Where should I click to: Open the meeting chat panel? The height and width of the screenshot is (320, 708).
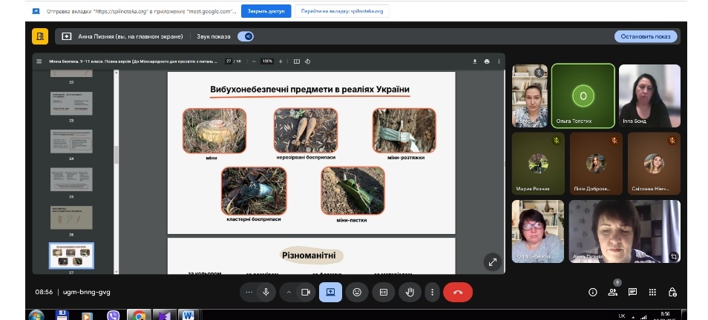[632, 292]
